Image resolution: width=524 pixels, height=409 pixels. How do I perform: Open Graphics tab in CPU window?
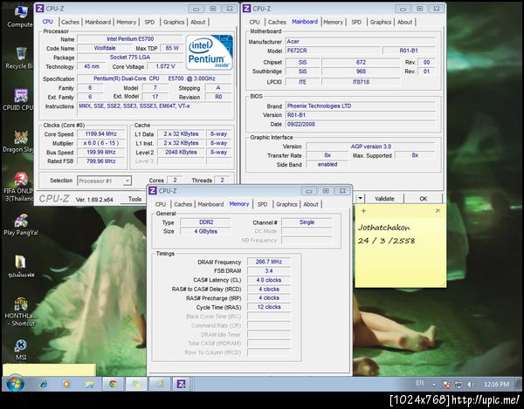[174, 22]
